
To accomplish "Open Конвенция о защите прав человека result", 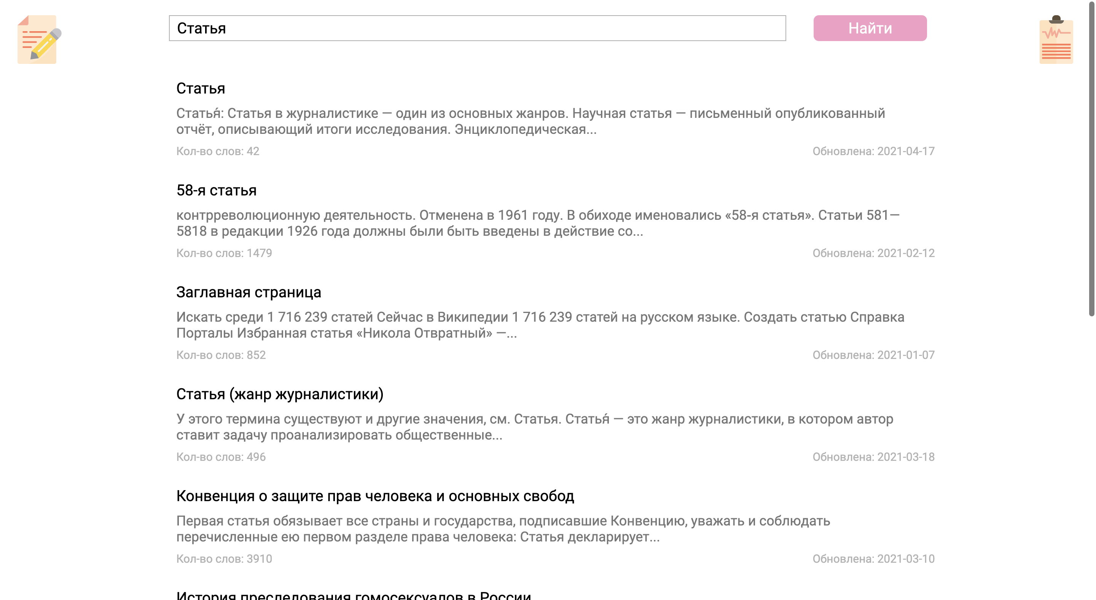I will pyautogui.click(x=375, y=496).
